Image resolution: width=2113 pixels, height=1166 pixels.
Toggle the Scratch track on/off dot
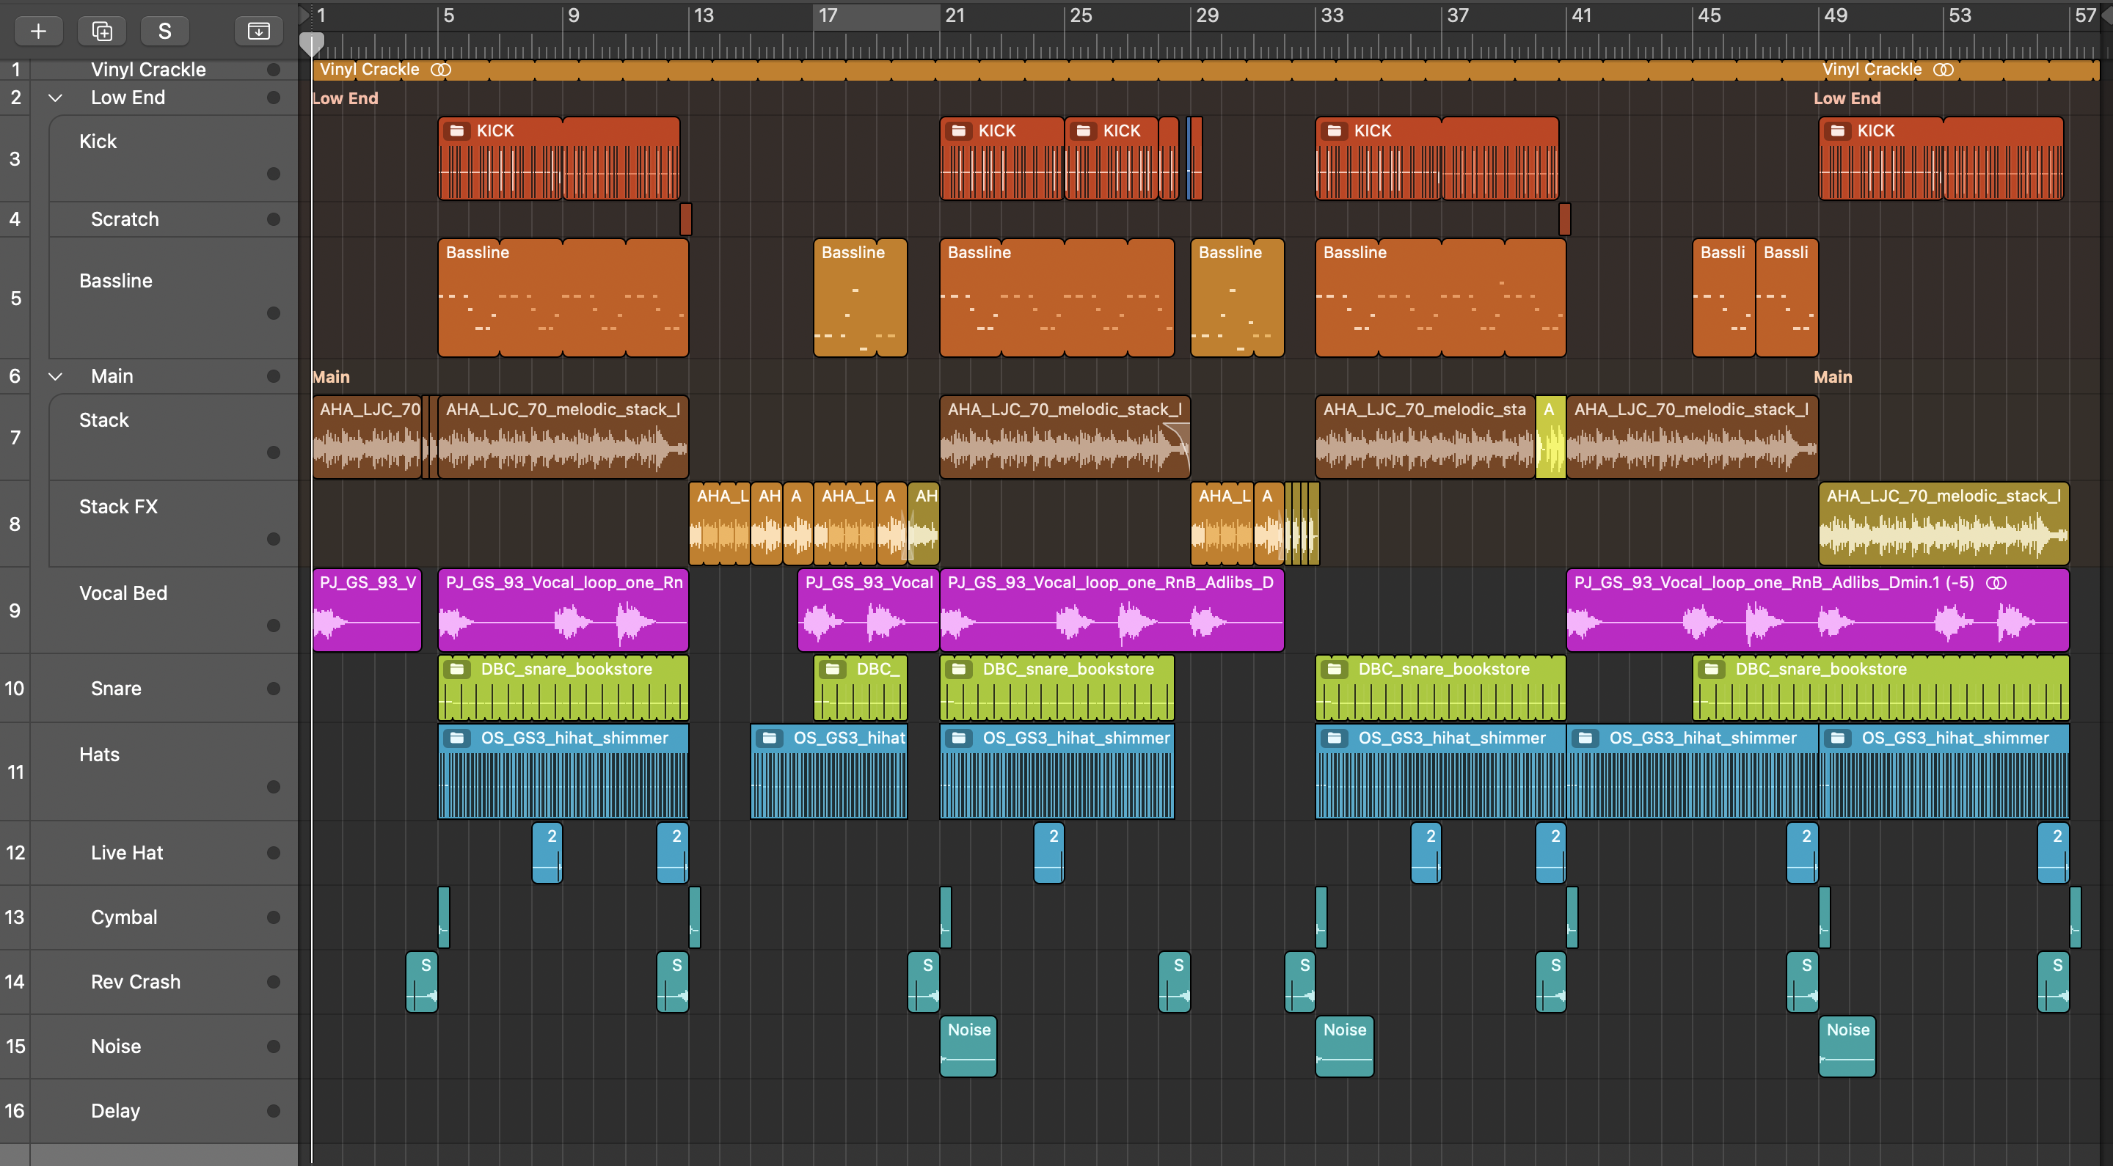(x=274, y=219)
